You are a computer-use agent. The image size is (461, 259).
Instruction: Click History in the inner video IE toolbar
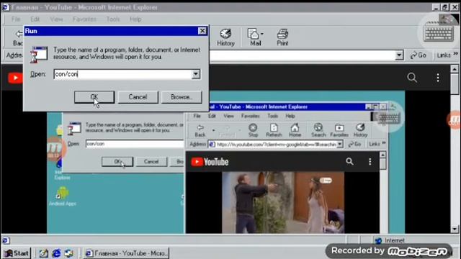(x=360, y=130)
